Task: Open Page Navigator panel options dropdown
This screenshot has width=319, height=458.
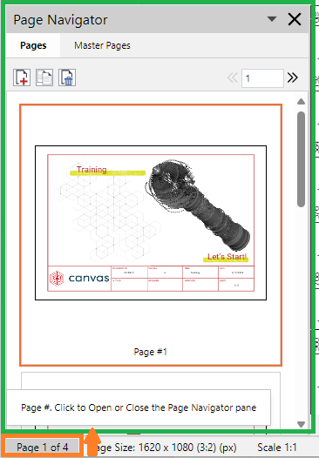Action: 272,19
